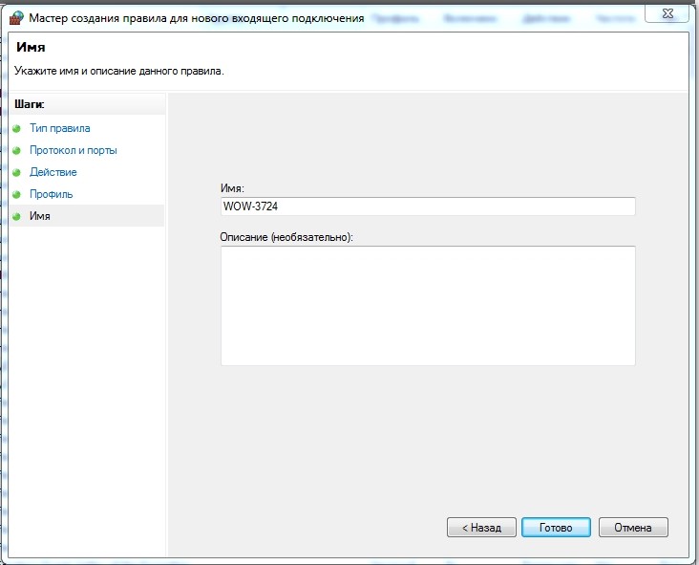
Task: Click green bullet beside Протокол и порты
Action: [17, 151]
